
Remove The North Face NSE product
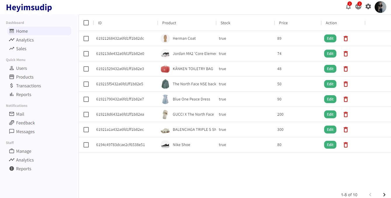[x=346, y=84]
